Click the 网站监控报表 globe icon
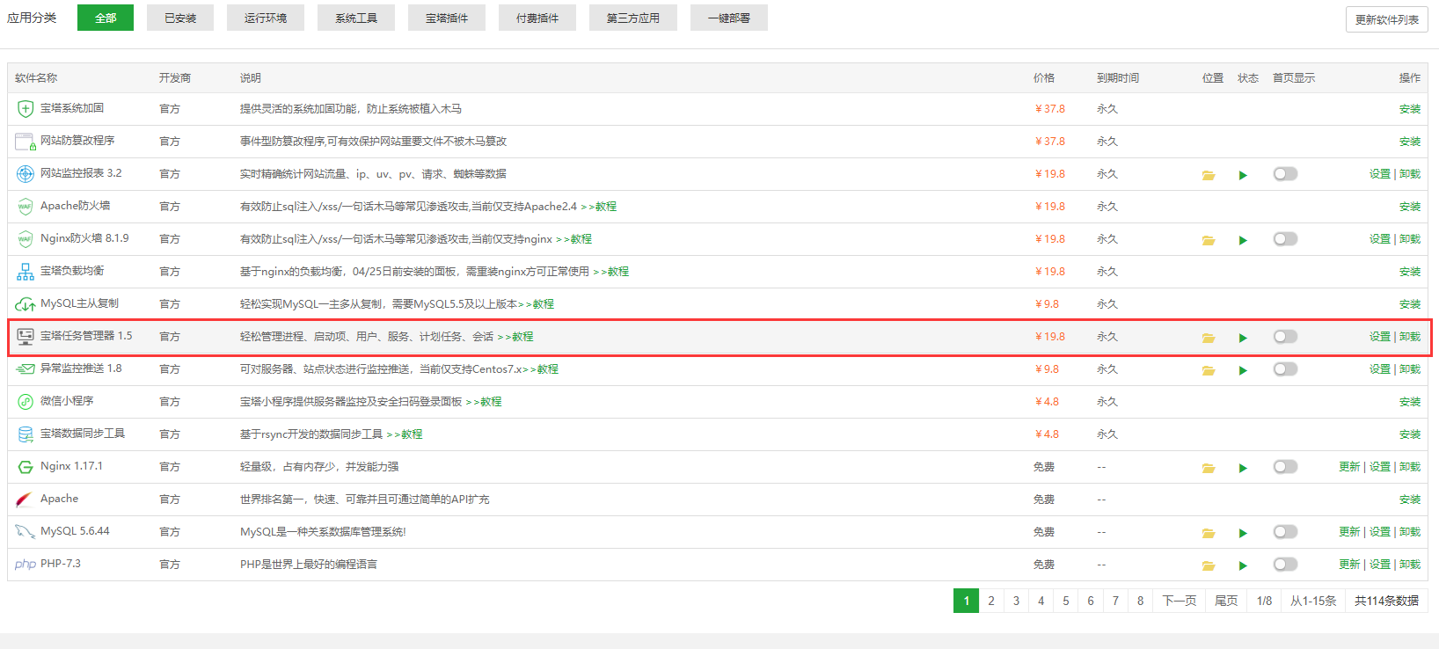This screenshot has width=1439, height=649. [x=26, y=174]
